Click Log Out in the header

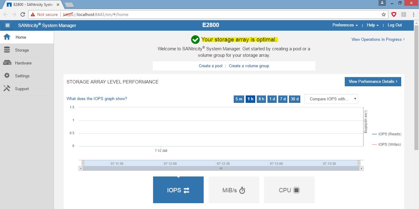pos(394,25)
